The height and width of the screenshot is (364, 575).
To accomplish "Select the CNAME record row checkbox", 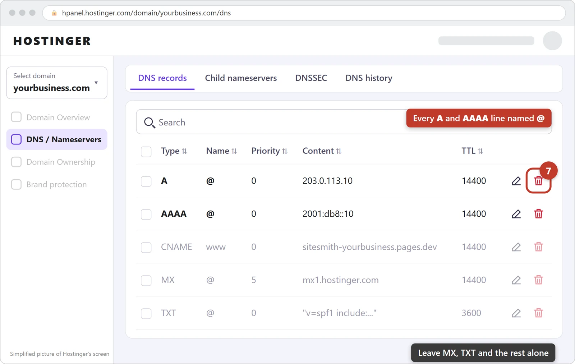I will (146, 248).
